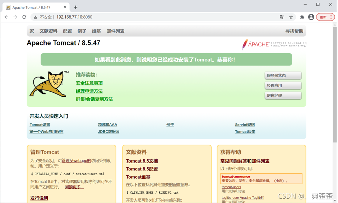Open the Tomcat设置 link
The height and width of the screenshot is (203, 338).
40,125
